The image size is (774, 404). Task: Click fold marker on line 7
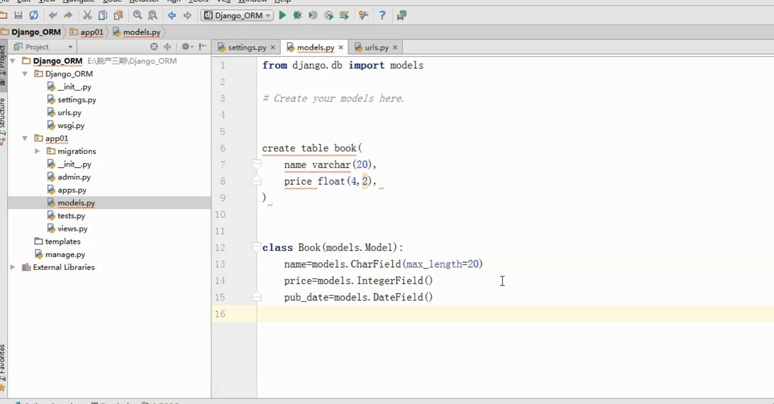257,165
